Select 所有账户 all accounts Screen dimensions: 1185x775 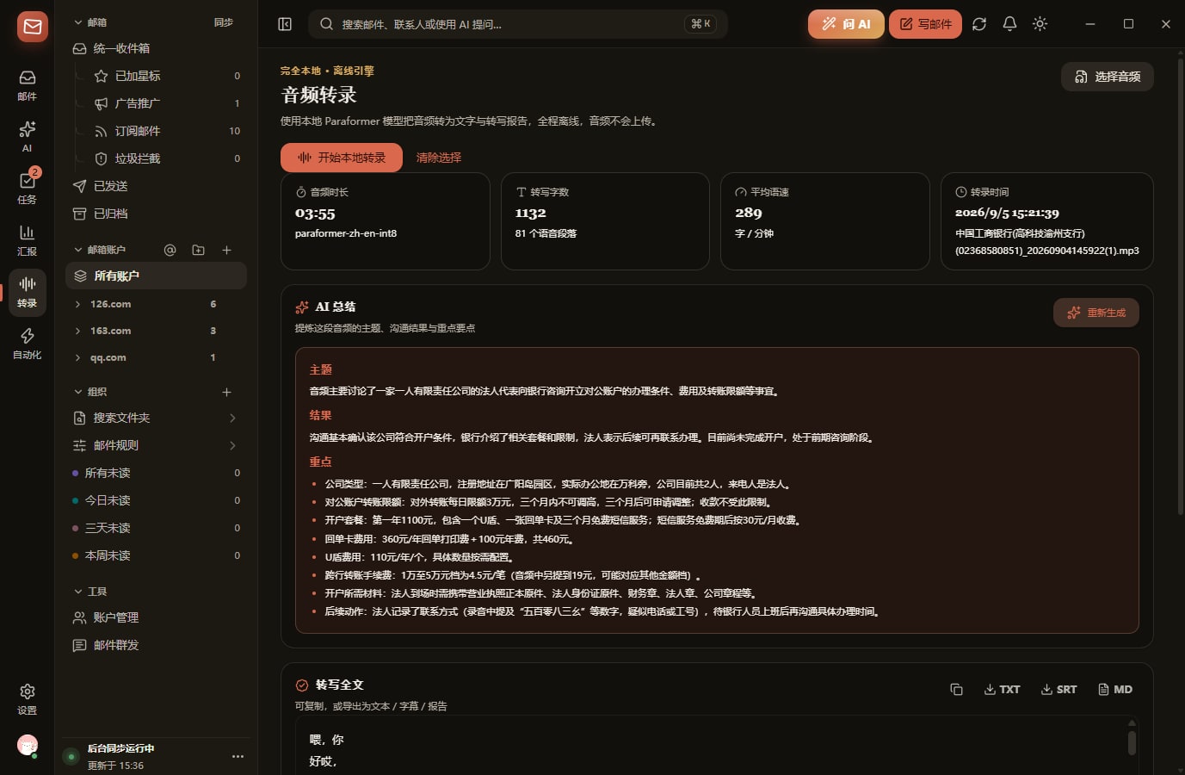tap(156, 276)
